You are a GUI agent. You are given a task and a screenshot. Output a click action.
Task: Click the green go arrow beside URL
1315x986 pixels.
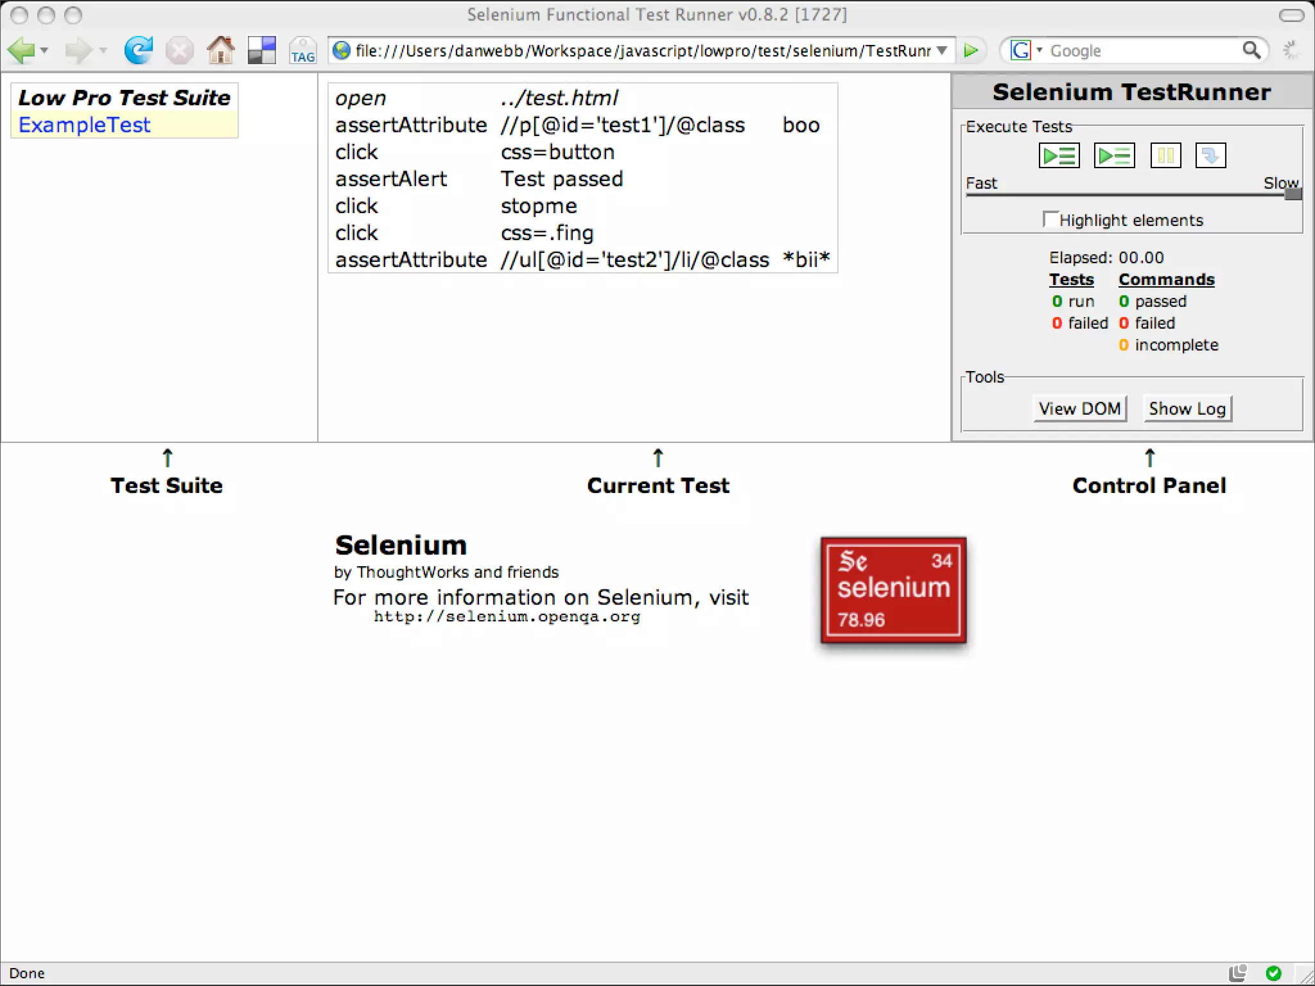(x=971, y=50)
